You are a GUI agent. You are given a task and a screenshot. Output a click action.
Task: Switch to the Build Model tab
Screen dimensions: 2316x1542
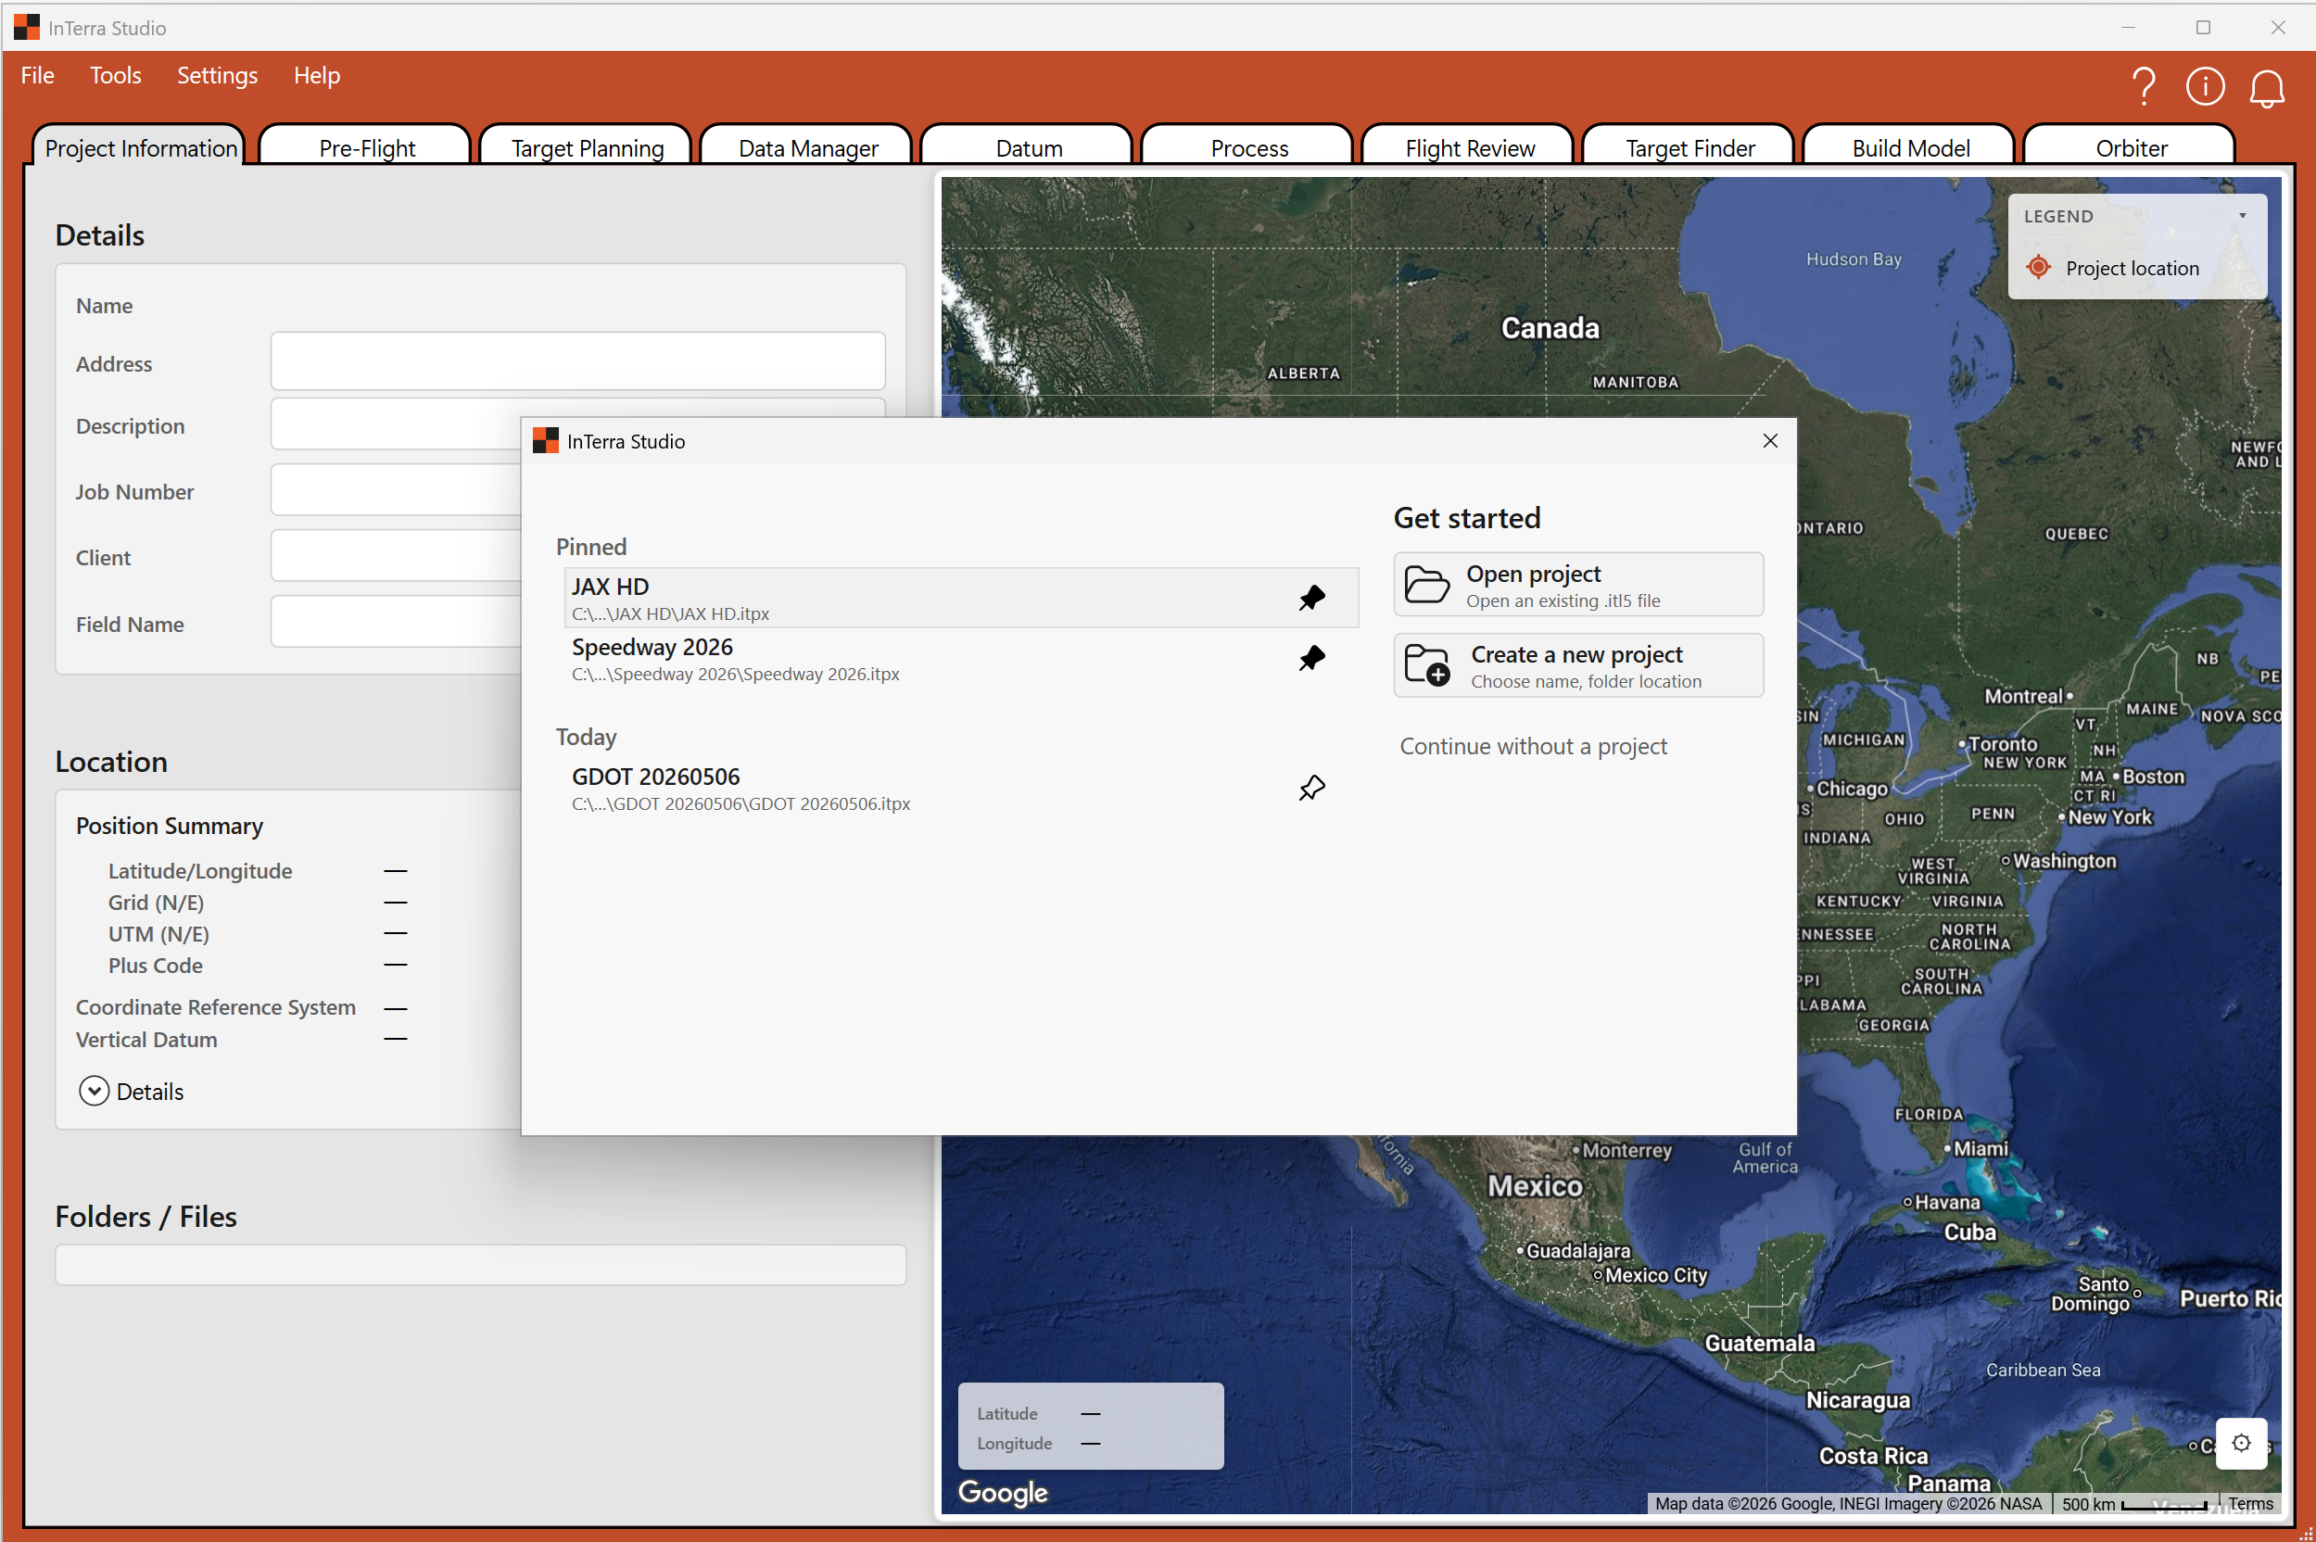tap(1911, 145)
